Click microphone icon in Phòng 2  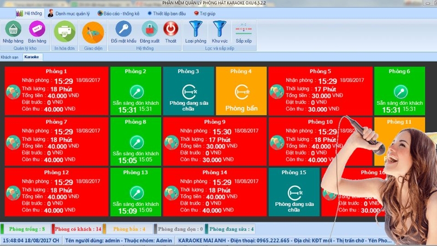coord(137,92)
